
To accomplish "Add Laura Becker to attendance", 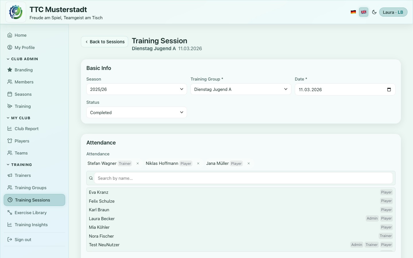I will click(x=241, y=219).
